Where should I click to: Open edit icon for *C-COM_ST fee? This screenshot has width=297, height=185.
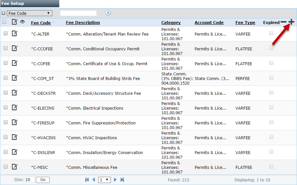click(x=14, y=78)
